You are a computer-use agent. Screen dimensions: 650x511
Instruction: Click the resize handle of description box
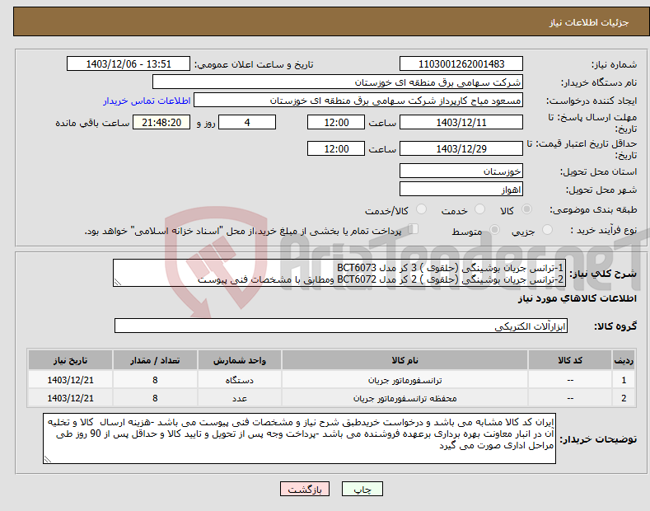118,282
